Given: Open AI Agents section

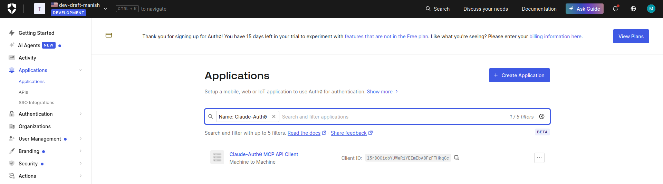Looking at the screenshot, I should [29, 45].
